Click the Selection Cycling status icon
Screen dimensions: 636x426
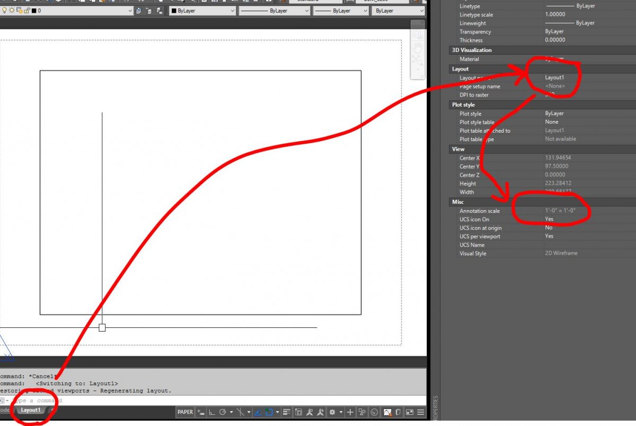[x=298, y=412]
